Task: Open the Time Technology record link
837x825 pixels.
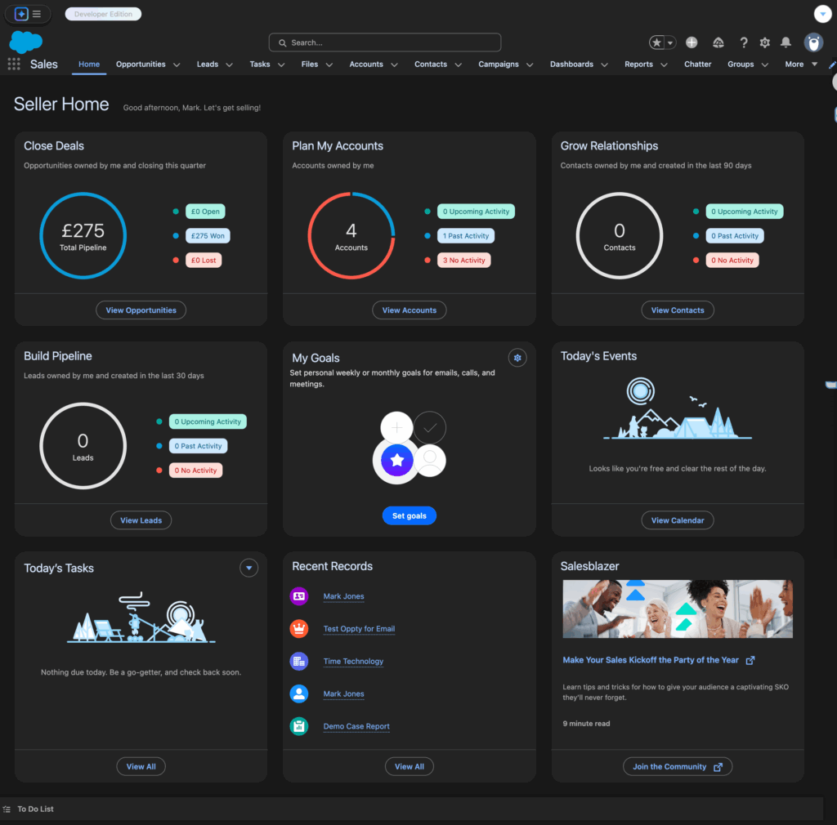Action: pos(353,662)
